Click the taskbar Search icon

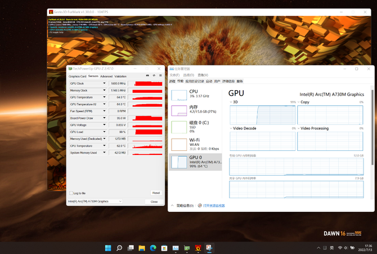coord(119,248)
